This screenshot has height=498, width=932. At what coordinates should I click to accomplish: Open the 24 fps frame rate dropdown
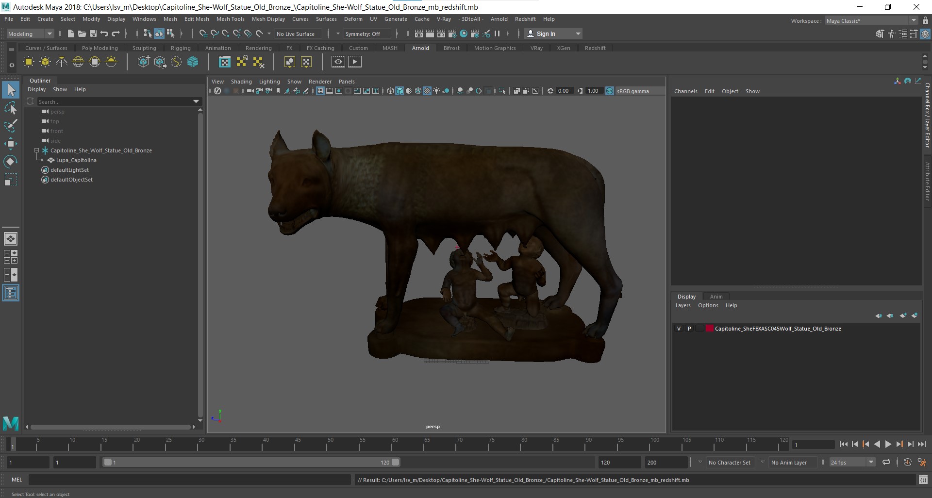852,462
